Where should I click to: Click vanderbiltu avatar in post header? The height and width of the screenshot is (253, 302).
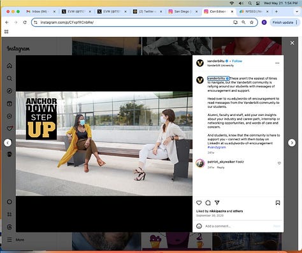click(200, 63)
